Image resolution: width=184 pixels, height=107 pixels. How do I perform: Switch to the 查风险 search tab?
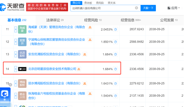(x=100, y=3)
